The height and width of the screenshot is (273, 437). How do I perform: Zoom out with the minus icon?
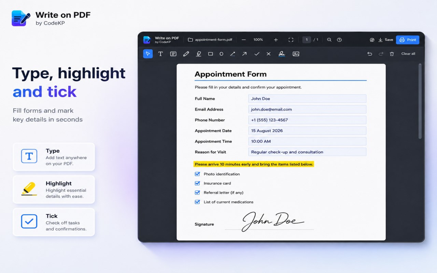pos(244,40)
